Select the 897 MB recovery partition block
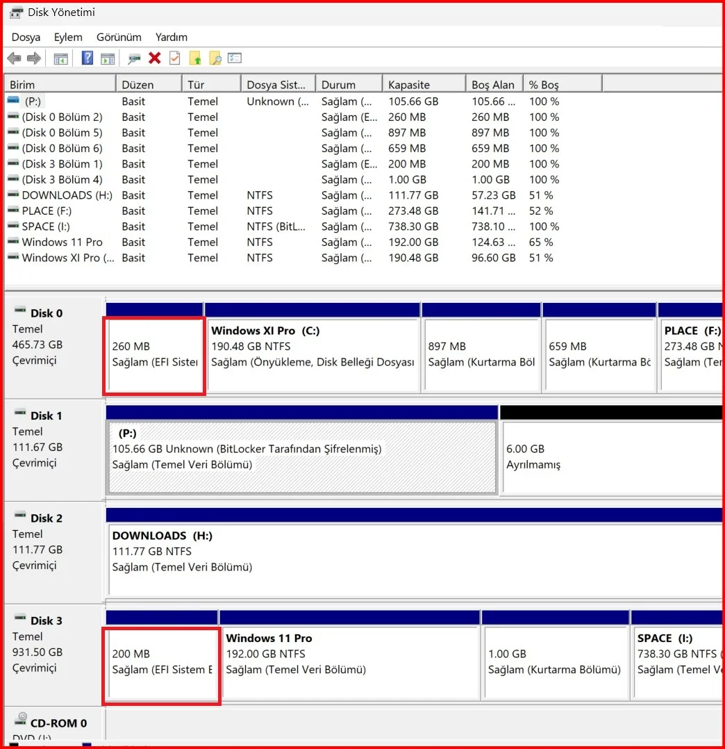Image resolution: width=725 pixels, height=749 pixels. pyautogui.click(x=481, y=356)
